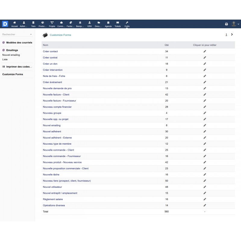Image resolution: width=241 pixels, height=241 pixels.
Task: Select Customize Forms in the sidebar
Action: [12, 74]
